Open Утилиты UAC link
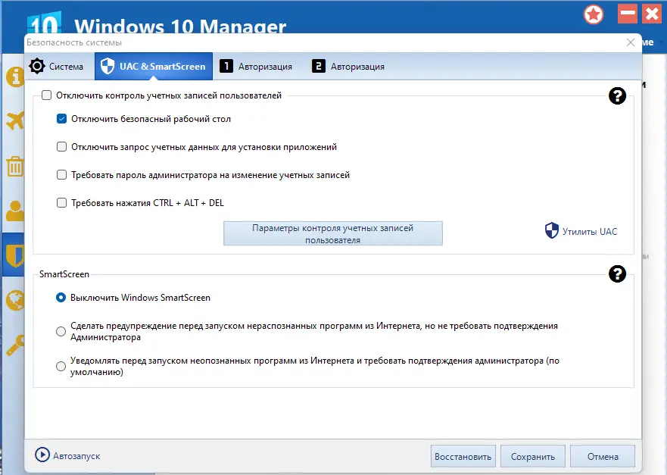 581,231
